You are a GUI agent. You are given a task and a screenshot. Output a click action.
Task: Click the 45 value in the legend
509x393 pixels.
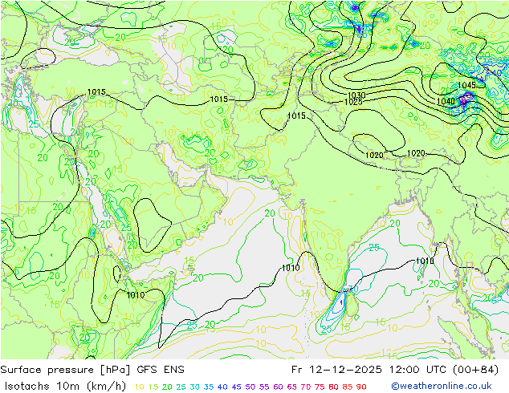(236, 387)
